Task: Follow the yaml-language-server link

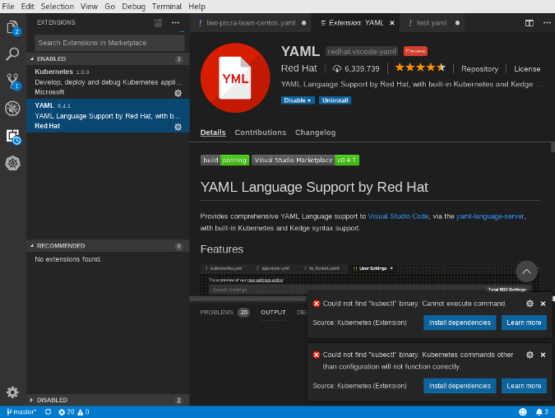Action: [x=490, y=216]
